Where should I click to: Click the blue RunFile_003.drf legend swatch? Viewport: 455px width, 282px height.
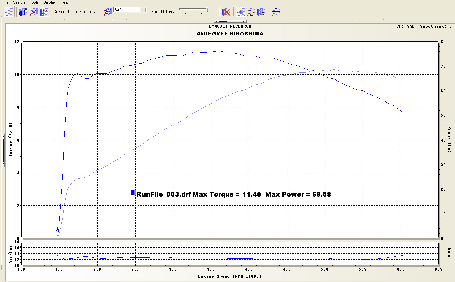click(134, 192)
